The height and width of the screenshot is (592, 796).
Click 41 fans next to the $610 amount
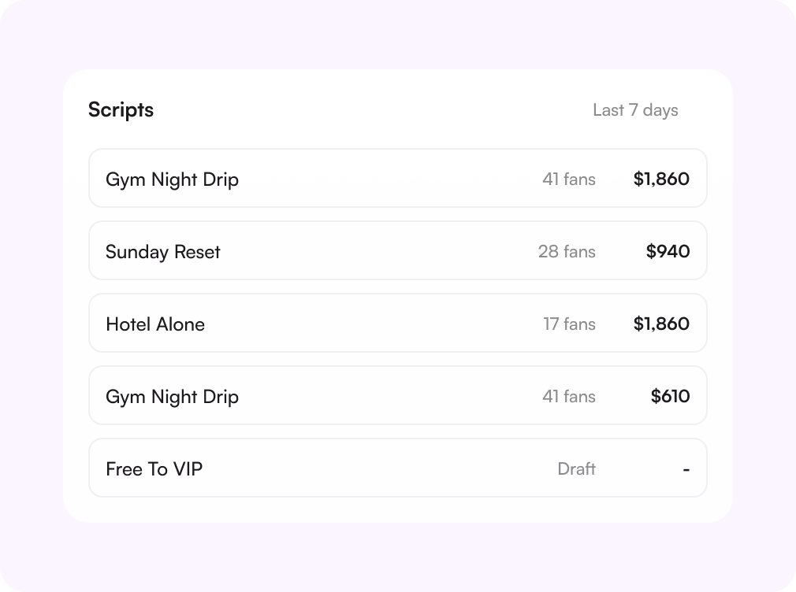(x=568, y=396)
